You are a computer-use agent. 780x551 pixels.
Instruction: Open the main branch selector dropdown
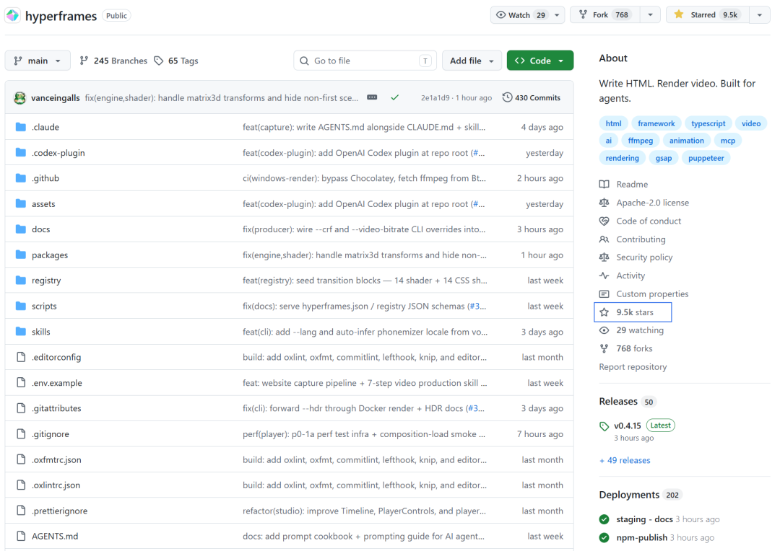tap(38, 61)
